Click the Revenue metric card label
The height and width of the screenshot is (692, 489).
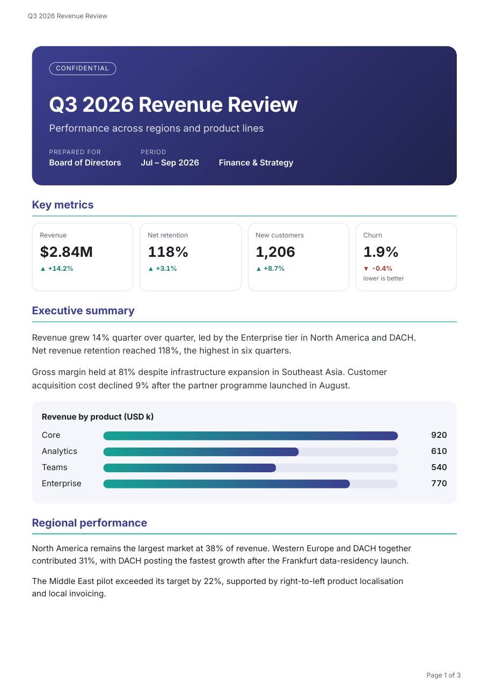pyautogui.click(x=53, y=235)
